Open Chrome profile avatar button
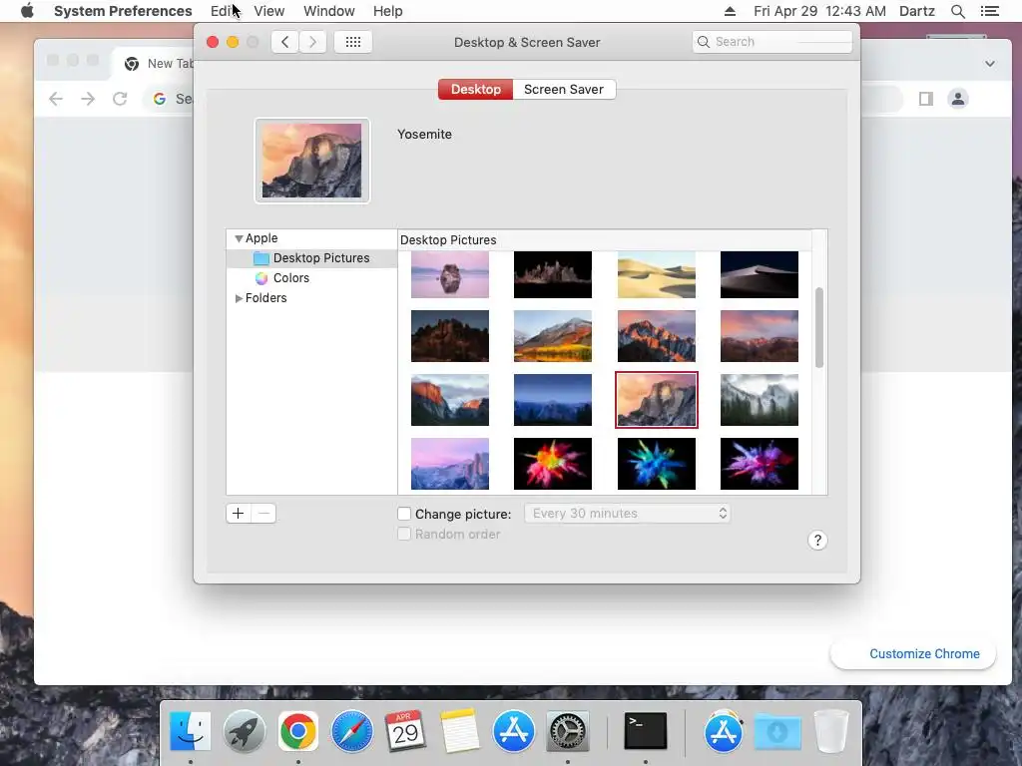 pyautogui.click(x=958, y=99)
